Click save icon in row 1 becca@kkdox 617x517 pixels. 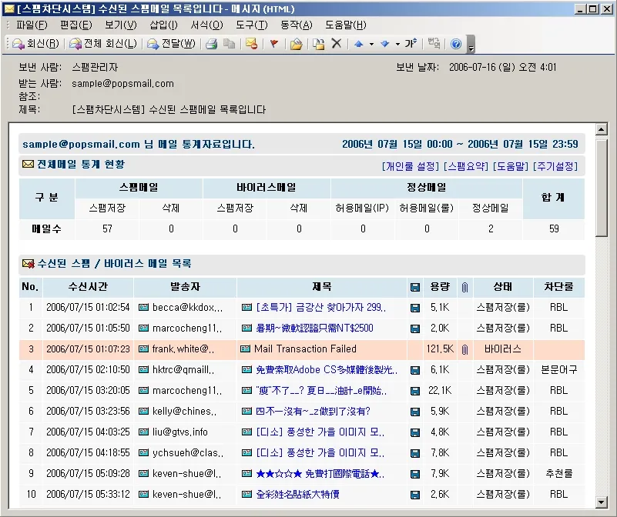[x=414, y=308]
